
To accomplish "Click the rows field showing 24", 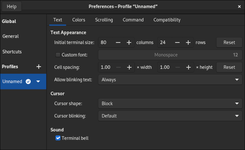I will pyautogui.click(x=165, y=42).
